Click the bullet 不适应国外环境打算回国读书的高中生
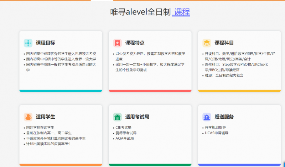The width and height of the screenshot is (285, 167). (56, 139)
